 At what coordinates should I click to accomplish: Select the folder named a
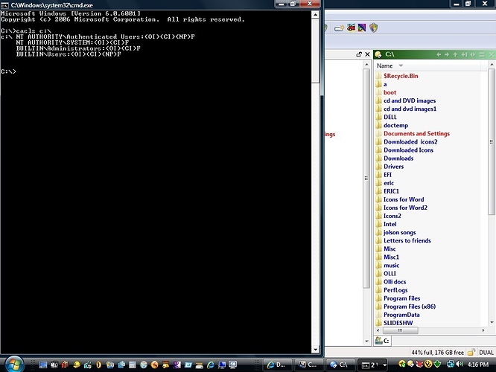point(385,84)
